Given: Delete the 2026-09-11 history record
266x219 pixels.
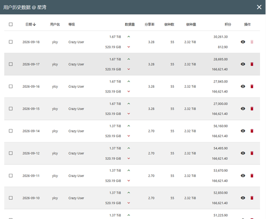Looking at the screenshot, I should coord(252,175).
